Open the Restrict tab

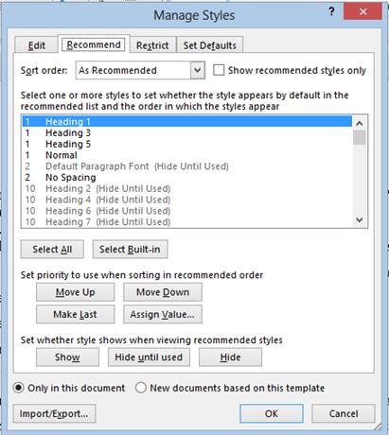click(152, 45)
